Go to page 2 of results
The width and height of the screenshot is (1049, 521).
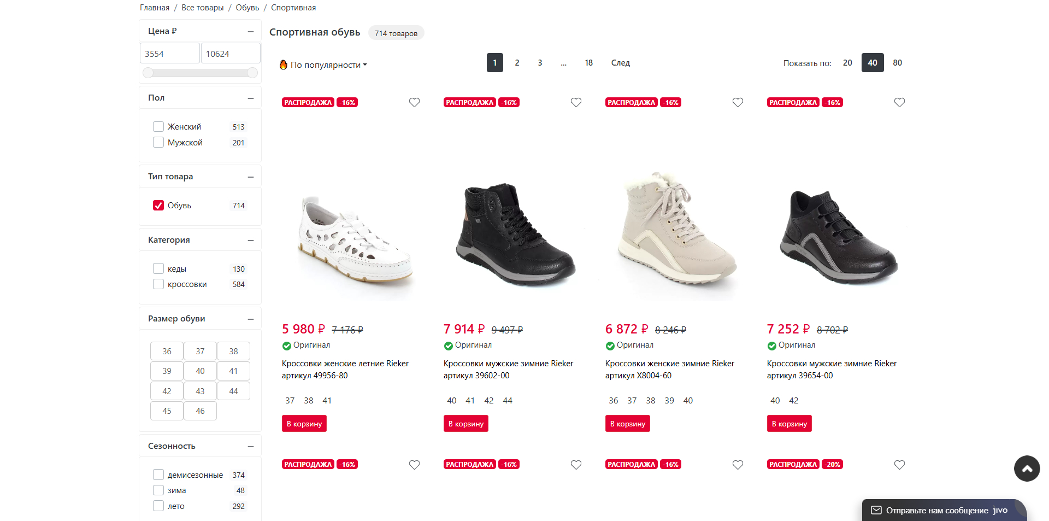[517, 63]
